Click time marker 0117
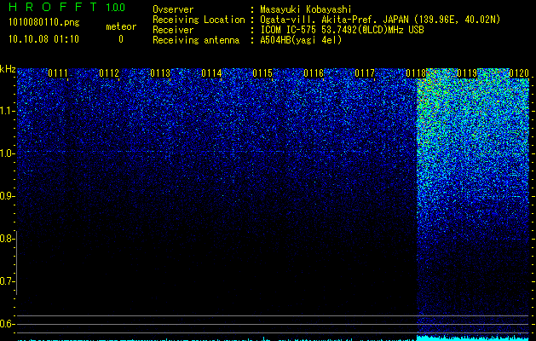Screen dimensions: 536x341 pyautogui.click(x=365, y=73)
